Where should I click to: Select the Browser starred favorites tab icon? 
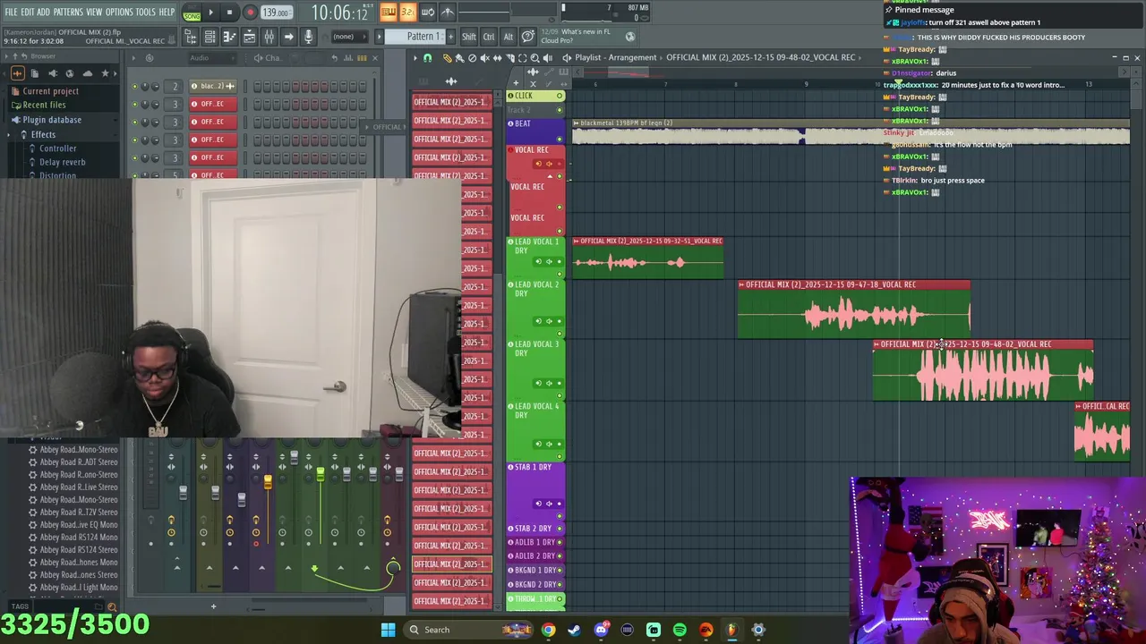point(105,73)
